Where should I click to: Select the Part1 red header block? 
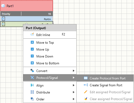[27, 6]
